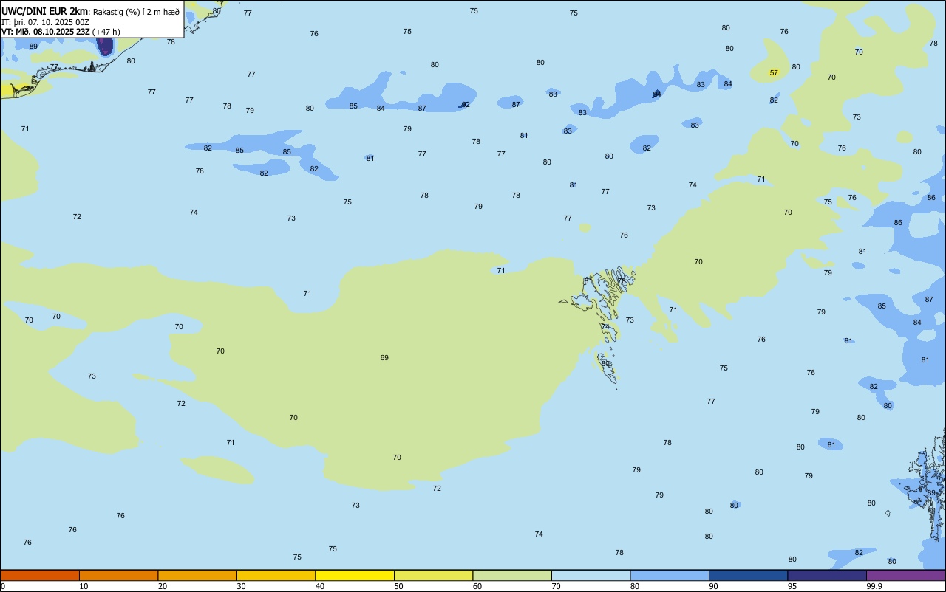Click the 60–70 light green legend swatch
Screen dimensions: 946x592
pos(512,575)
